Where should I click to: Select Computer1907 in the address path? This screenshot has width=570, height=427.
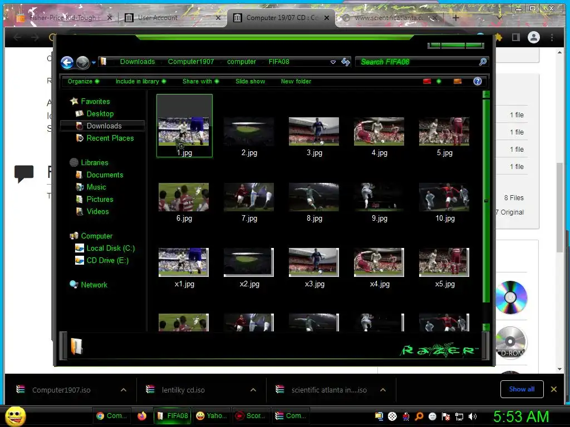[191, 62]
